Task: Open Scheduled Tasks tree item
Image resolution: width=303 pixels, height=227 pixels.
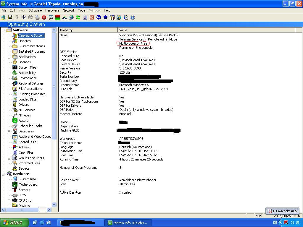Action: click(30, 126)
